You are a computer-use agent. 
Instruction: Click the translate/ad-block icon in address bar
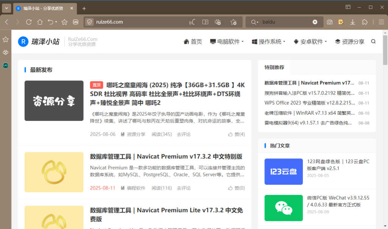point(218,22)
